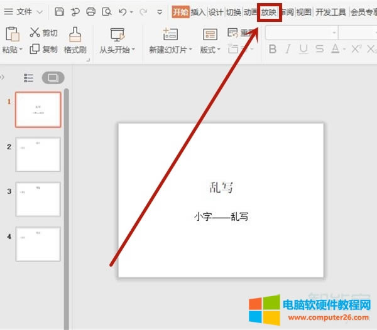Click the Print icon in quick access toolbar
The width and height of the screenshot is (377, 330).
pos(91,11)
